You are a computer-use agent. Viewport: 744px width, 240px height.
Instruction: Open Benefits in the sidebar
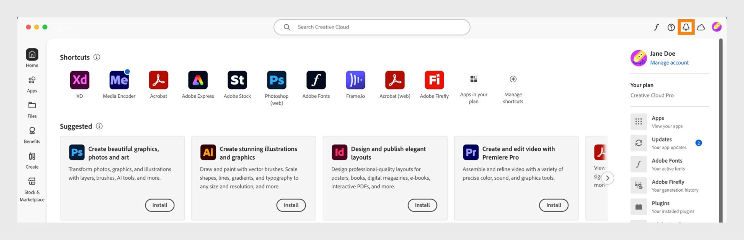(x=32, y=135)
